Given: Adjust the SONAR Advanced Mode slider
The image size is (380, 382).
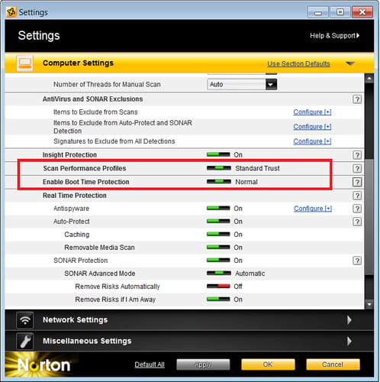Looking at the screenshot, I should click(219, 274).
